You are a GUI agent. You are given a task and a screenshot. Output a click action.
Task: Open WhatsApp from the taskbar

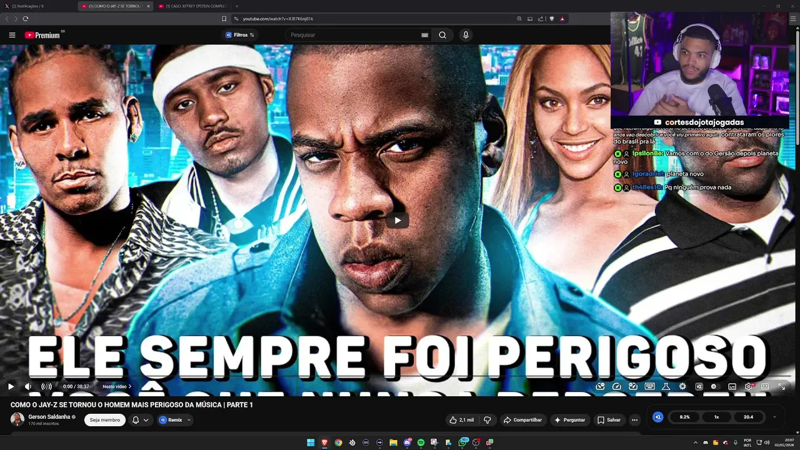tap(462, 442)
